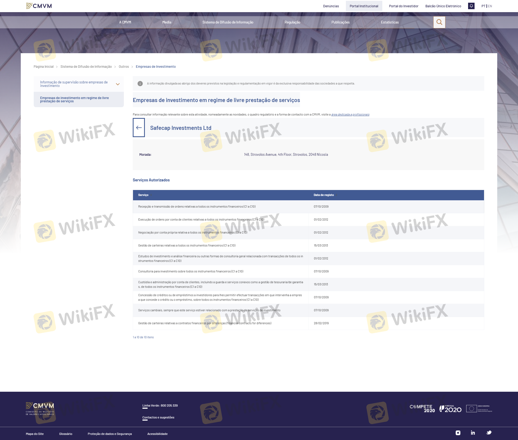Click Estudos de investimento row text

(221, 259)
